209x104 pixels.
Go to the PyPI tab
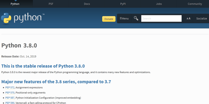coord(123,4)
